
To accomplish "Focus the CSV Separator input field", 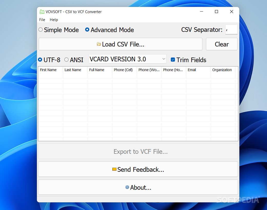I will (x=231, y=30).
